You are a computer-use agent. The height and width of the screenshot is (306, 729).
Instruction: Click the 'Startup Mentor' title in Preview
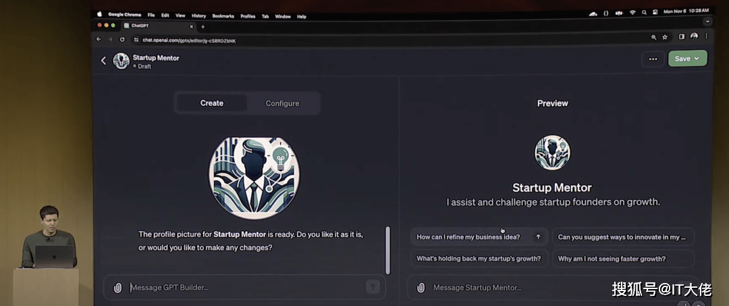[552, 188]
